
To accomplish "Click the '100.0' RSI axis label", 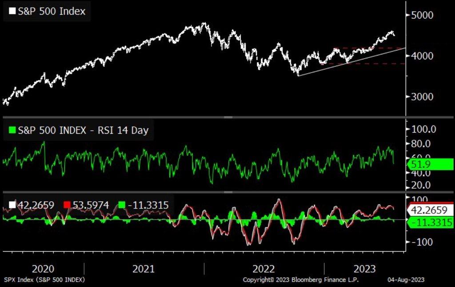I will click(423, 129).
